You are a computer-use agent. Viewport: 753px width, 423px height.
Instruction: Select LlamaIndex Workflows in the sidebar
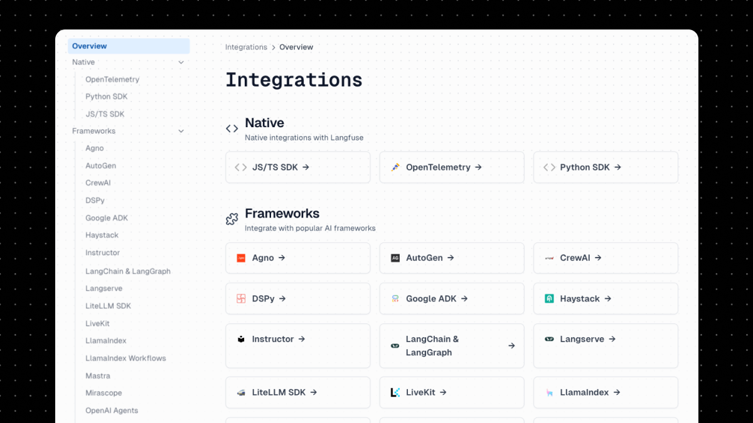(x=125, y=358)
